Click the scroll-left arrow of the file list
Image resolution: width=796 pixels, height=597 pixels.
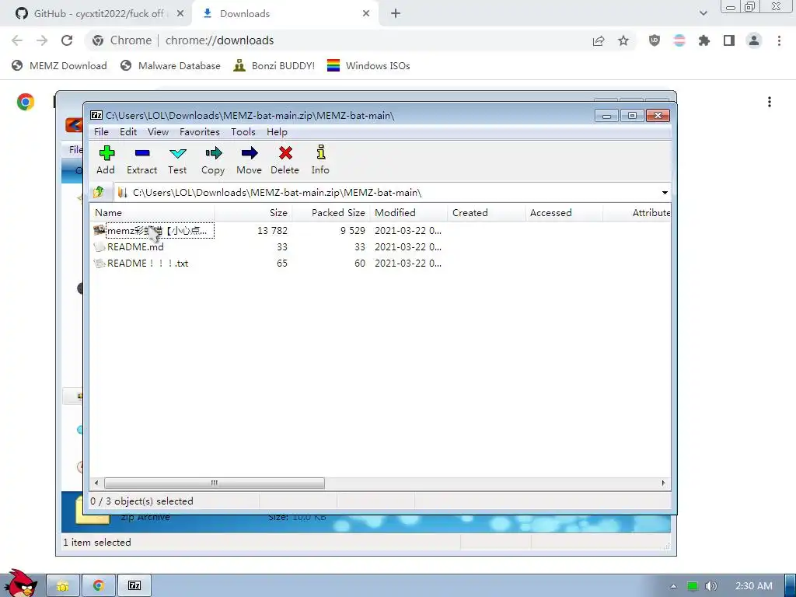coord(96,483)
